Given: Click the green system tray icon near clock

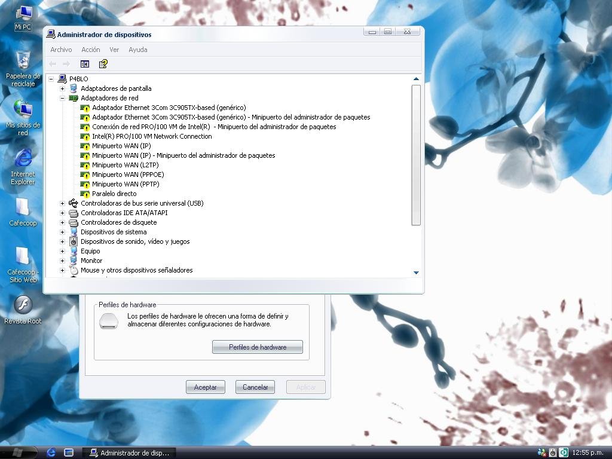Looking at the screenshot, I should click(x=564, y=453).
